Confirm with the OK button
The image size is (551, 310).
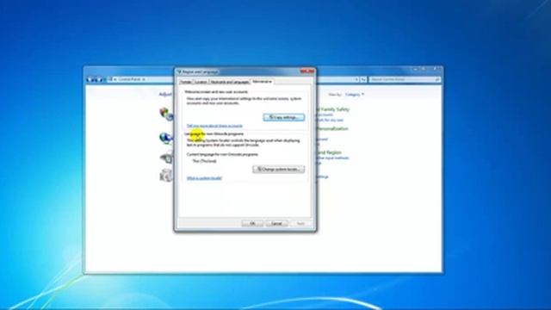pyautogui.click(x=252, y=224)
